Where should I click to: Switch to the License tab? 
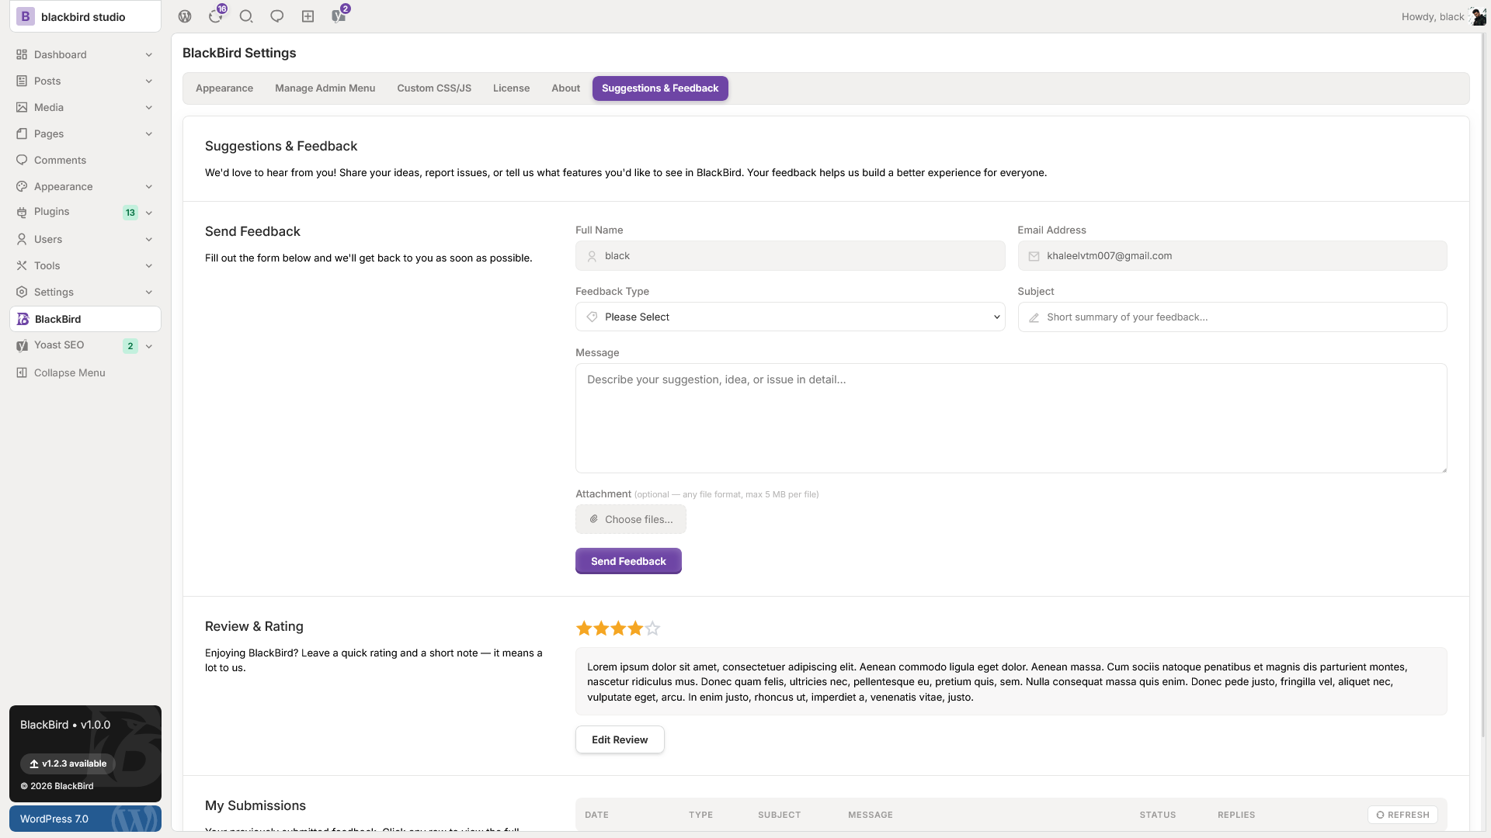(x=511, y=88)
